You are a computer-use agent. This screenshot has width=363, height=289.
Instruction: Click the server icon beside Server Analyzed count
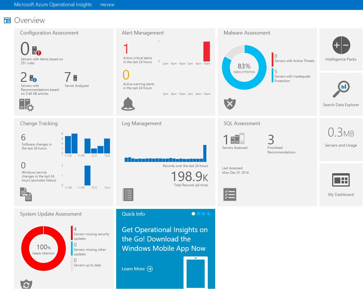[75, 78]
